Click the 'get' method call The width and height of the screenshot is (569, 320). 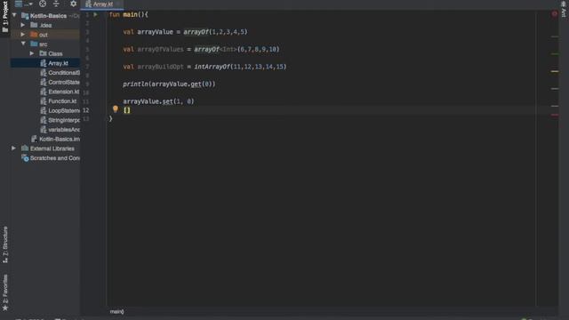click(x=196, y=84)
